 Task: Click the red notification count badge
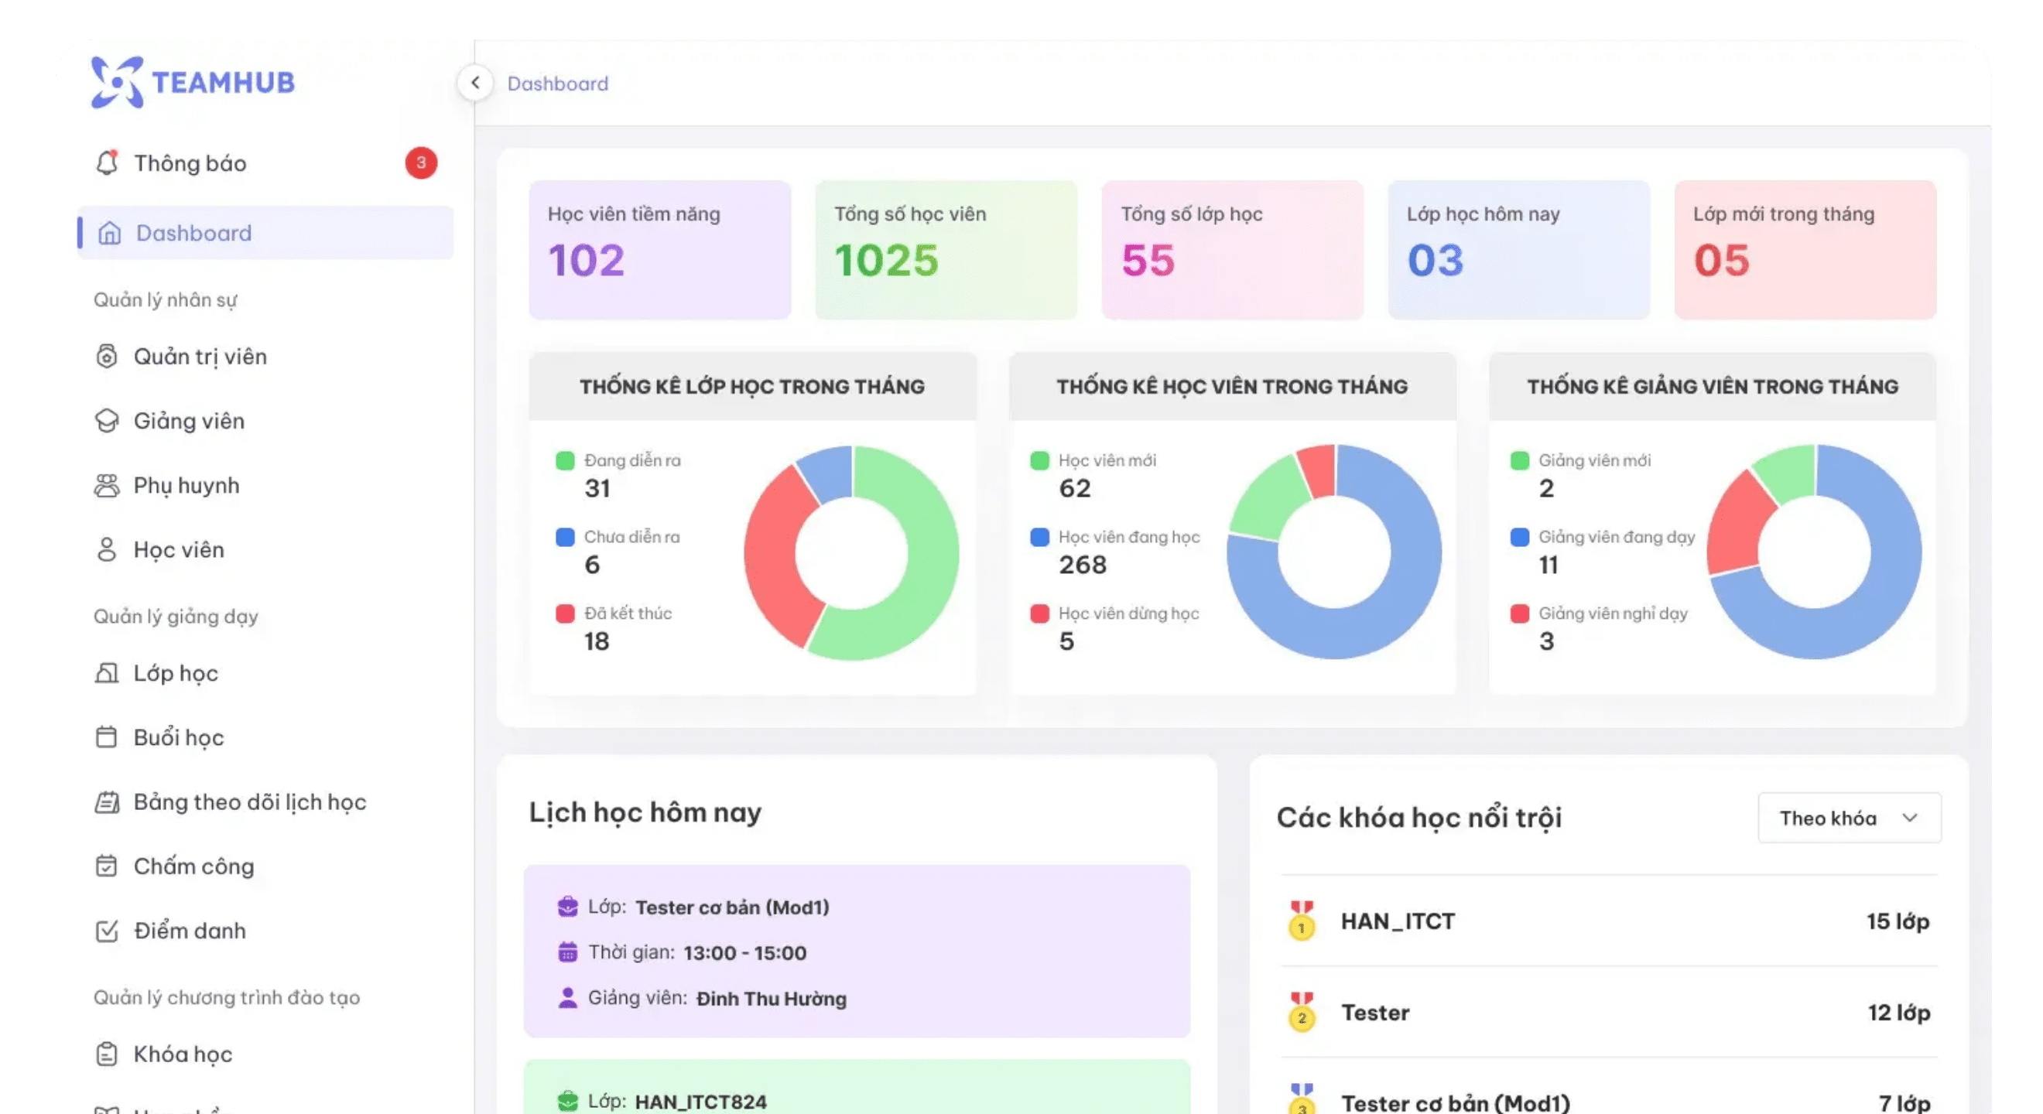[x=421, y=162]
